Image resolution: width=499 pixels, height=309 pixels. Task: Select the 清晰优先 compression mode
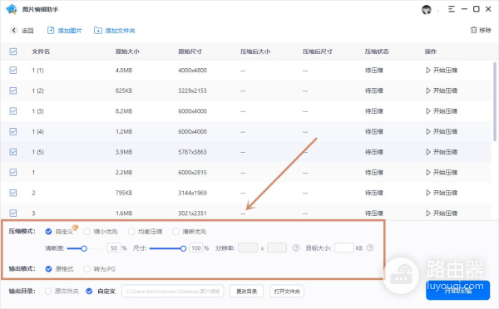coord(175,232)
